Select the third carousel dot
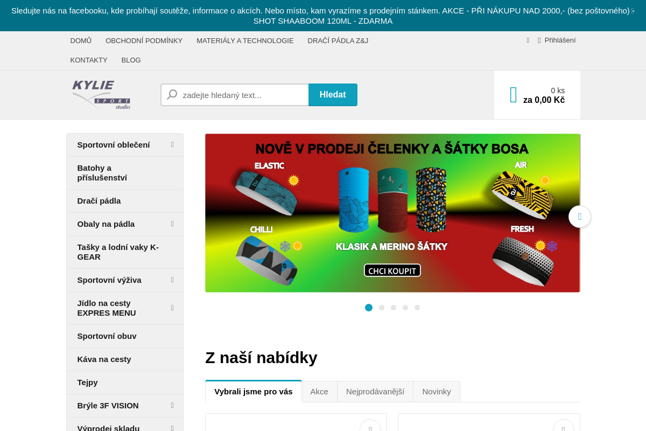646x431 pixels. (x=394, y=308)
